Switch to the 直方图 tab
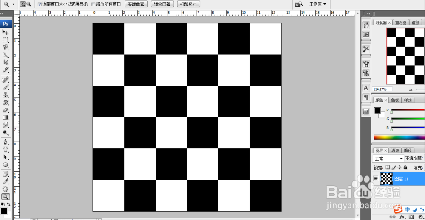 [x=401, y=23]
